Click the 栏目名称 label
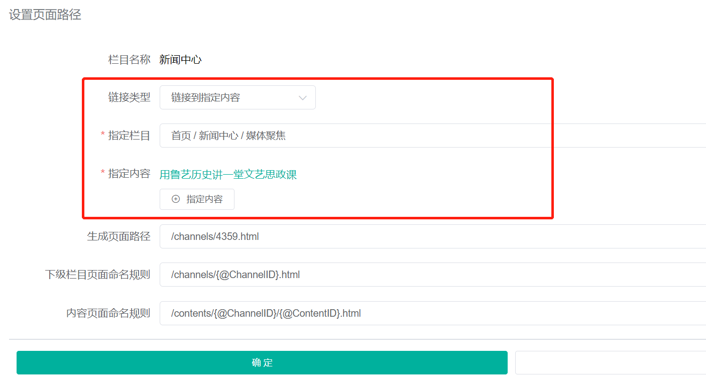Image resolution: width=706 pixels, height=388 pixels. (x=129, y=60)
